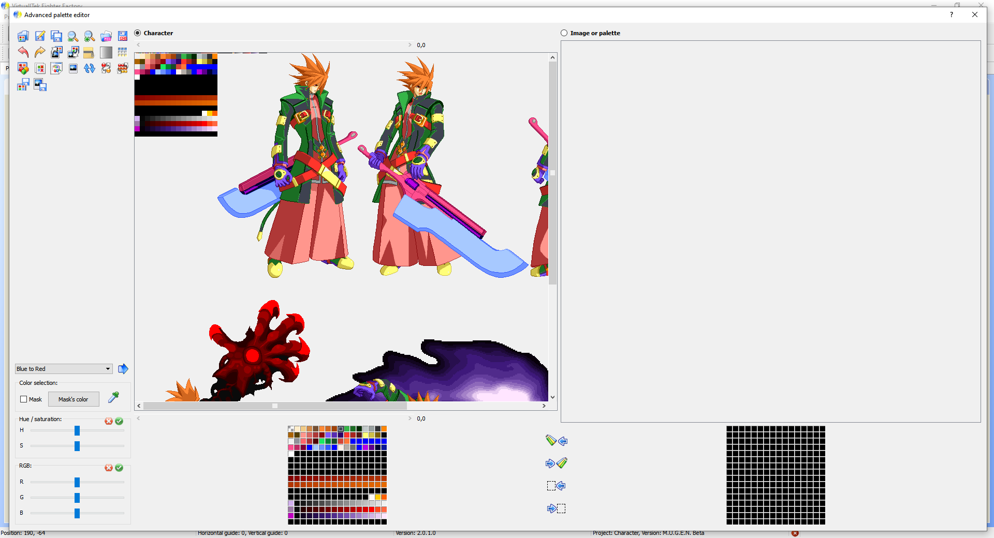
Task: Click the 'Advanced palette editor' window title
Action: tap(57, 15)
